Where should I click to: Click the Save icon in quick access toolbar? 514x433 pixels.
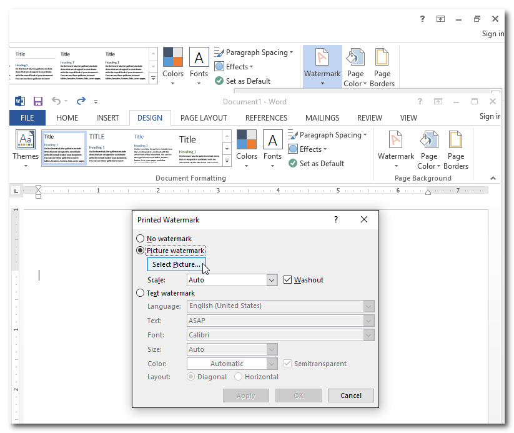(38, 101)
